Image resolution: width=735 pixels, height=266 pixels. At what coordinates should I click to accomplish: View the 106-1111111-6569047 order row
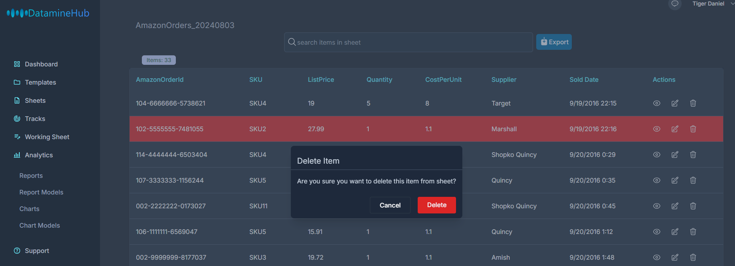pyautogui.click(x=657, y=232)
